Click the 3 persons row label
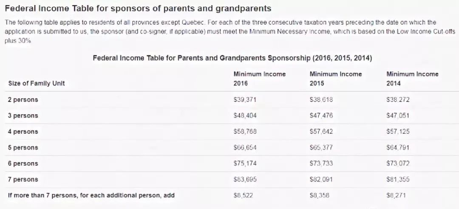The image size is (459, 209). 23,116
